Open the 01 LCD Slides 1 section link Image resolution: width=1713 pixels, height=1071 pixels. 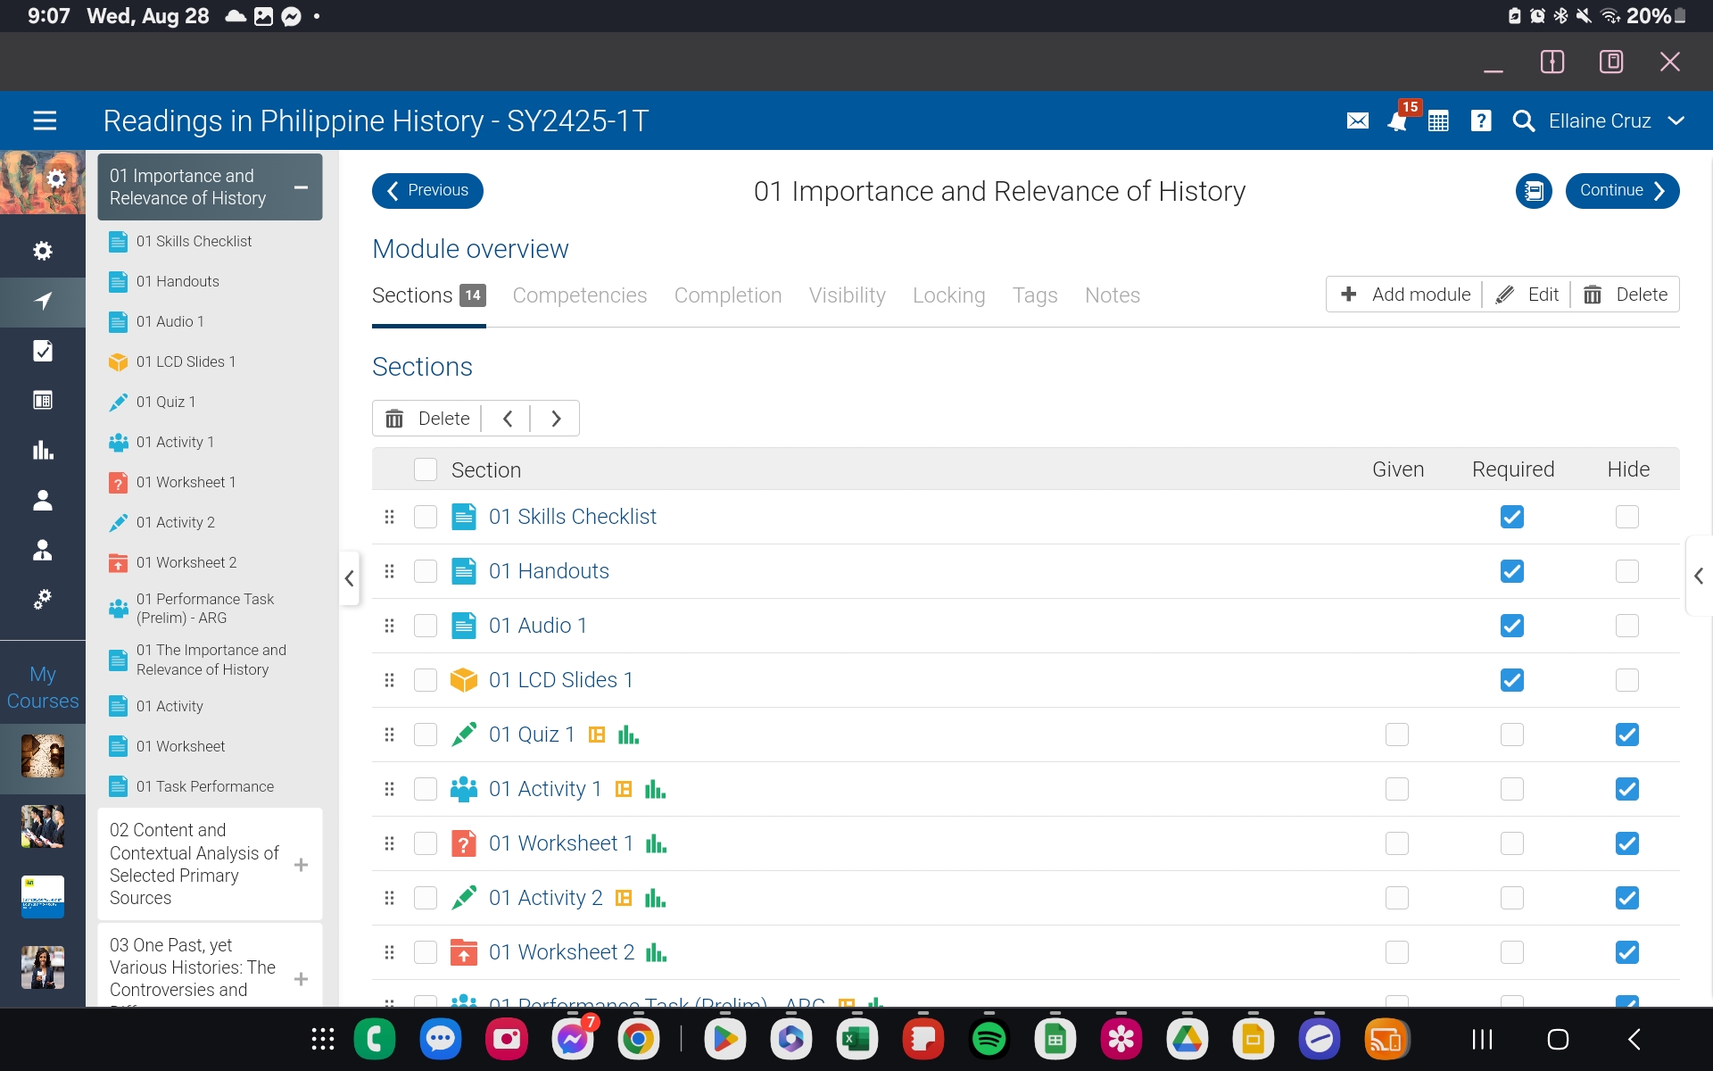pyautogui.click(x=560, y=680)
